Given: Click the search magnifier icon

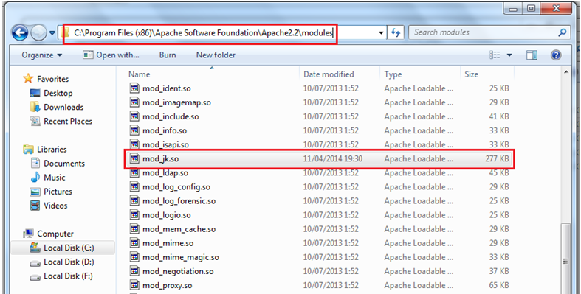Looking at the screenshot, I should click(x=562, y=32).
